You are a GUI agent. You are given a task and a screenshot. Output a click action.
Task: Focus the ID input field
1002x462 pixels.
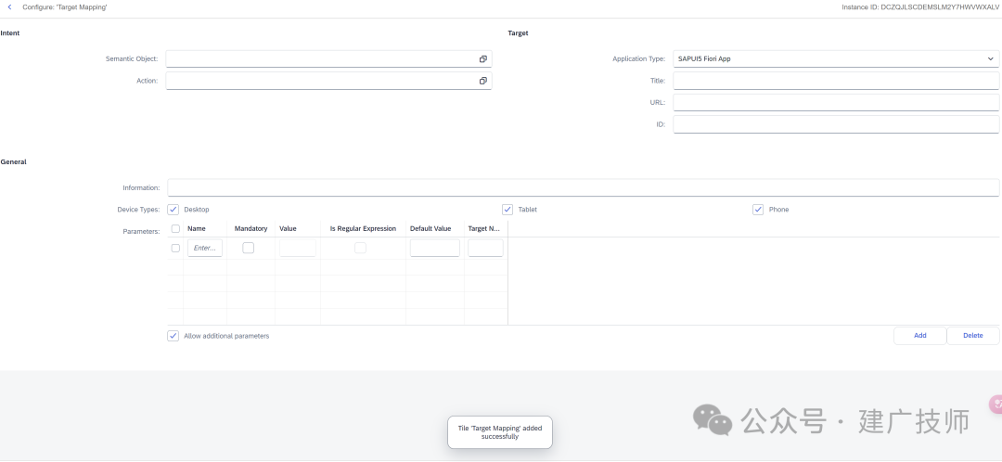point(836,124)
